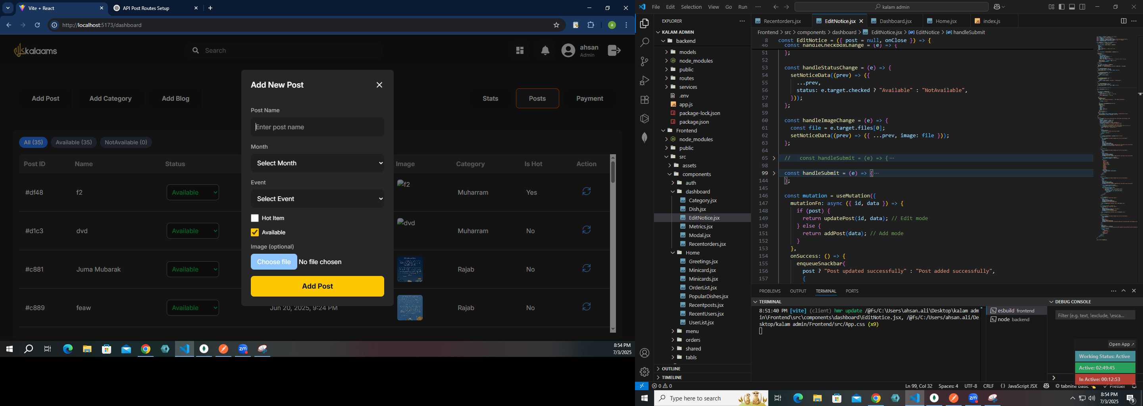
Task: Click the Add Blog button
Action: 176,98
